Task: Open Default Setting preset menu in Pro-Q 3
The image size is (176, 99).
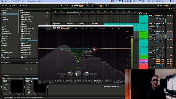Action: (102, 28)
